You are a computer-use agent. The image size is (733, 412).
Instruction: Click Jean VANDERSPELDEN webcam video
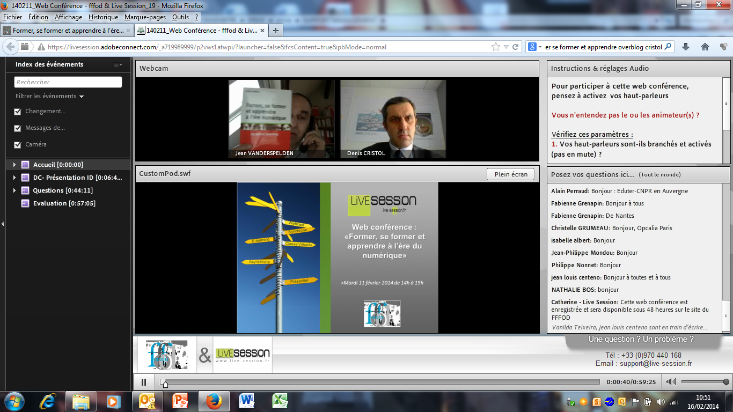click(281, 119)
